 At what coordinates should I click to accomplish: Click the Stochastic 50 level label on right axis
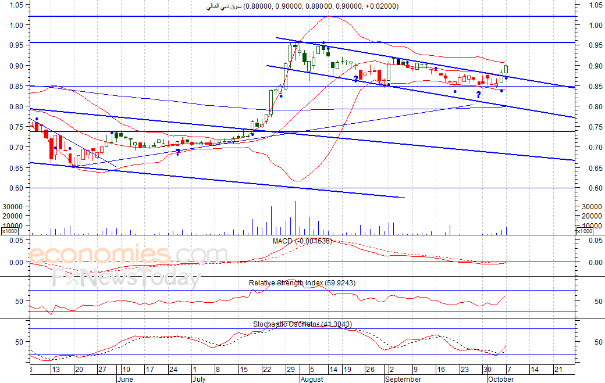(x=599, y=342)
